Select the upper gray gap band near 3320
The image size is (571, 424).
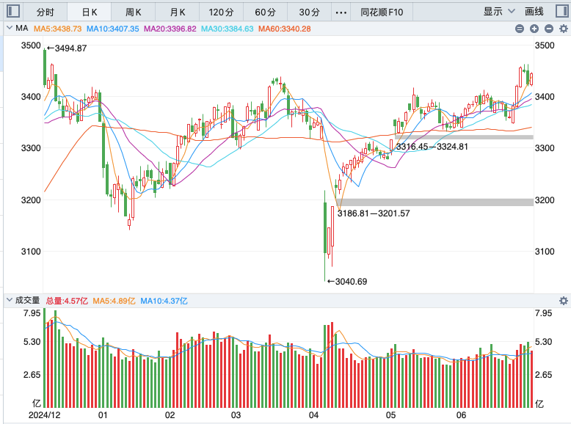tap(464, 137)
